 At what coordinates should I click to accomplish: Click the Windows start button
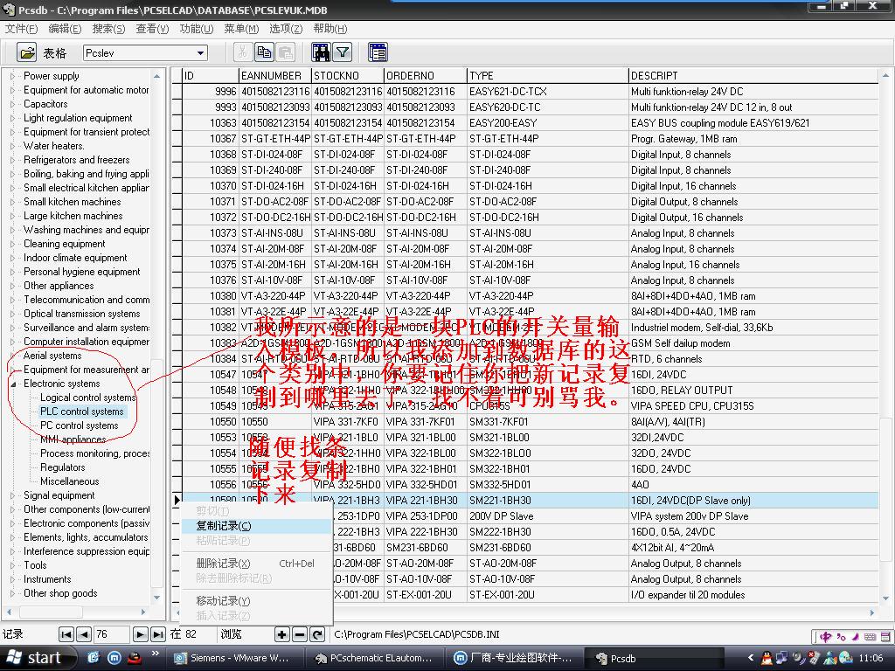point(37,658)
